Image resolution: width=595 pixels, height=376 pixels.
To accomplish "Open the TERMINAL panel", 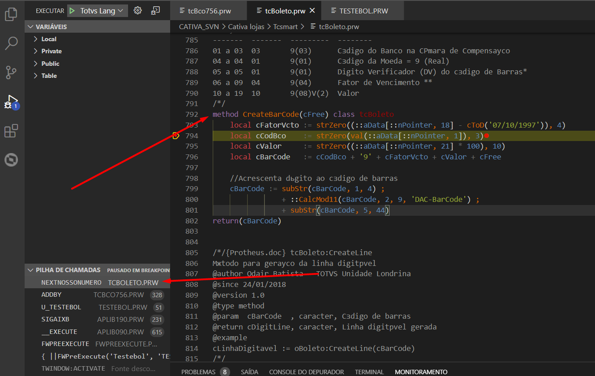I will click(x=369, y=372).
